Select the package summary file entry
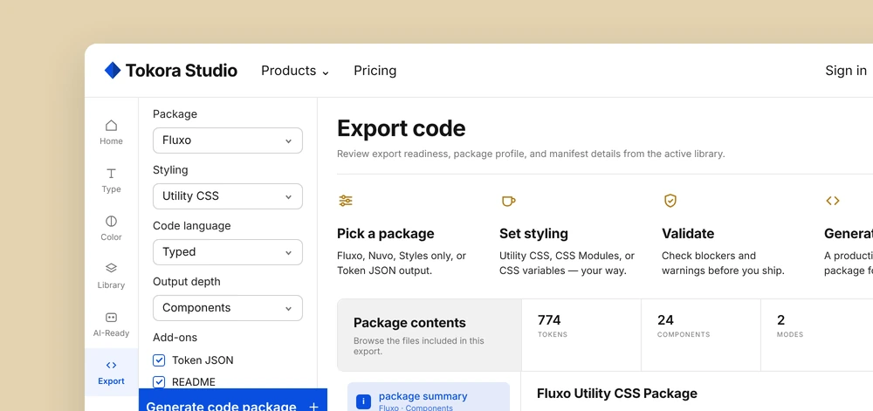 [429, 397]
